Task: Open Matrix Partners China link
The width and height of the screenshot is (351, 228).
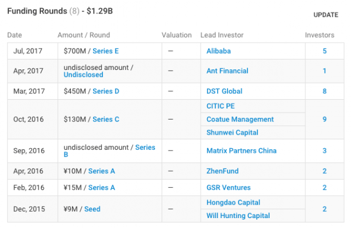Action: click(241, 151)
